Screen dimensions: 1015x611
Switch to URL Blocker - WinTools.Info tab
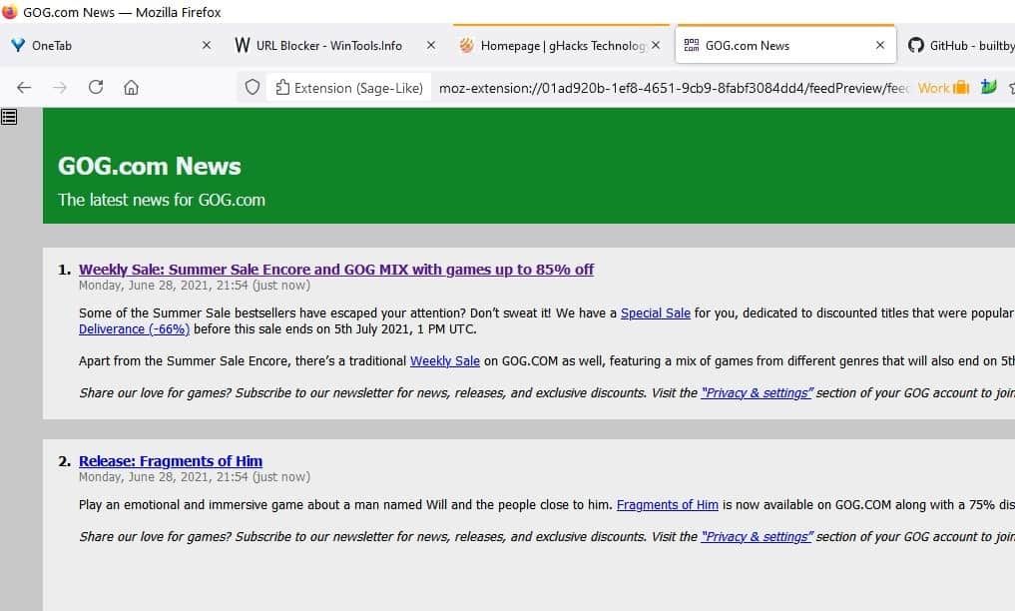pyautogui.click(x=335, y=45)
